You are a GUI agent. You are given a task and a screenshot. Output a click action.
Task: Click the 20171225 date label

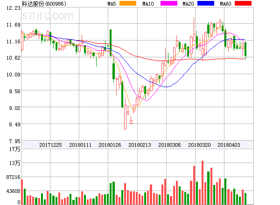click(50, 145)
